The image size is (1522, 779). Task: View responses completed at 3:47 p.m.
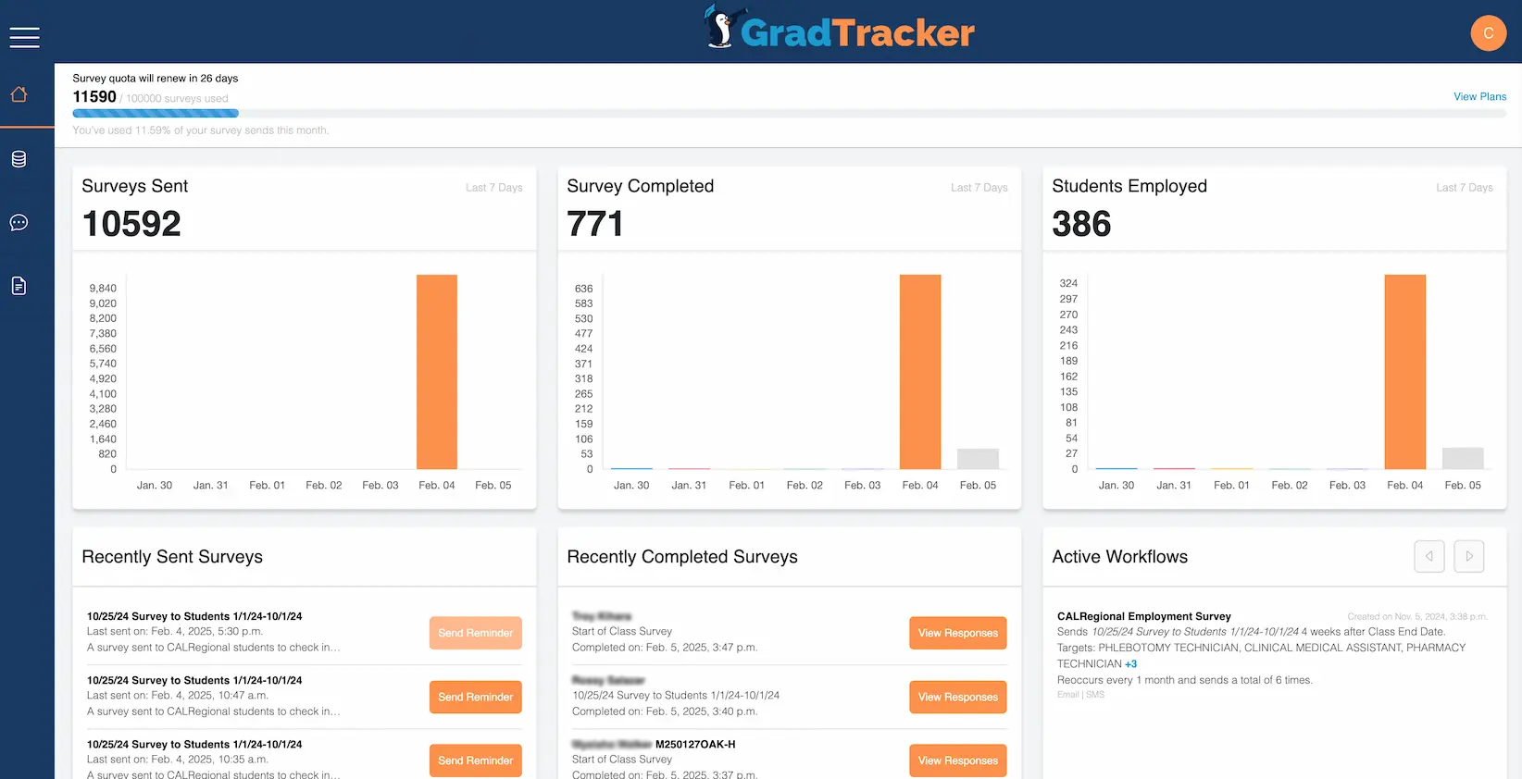pos(957,633)
